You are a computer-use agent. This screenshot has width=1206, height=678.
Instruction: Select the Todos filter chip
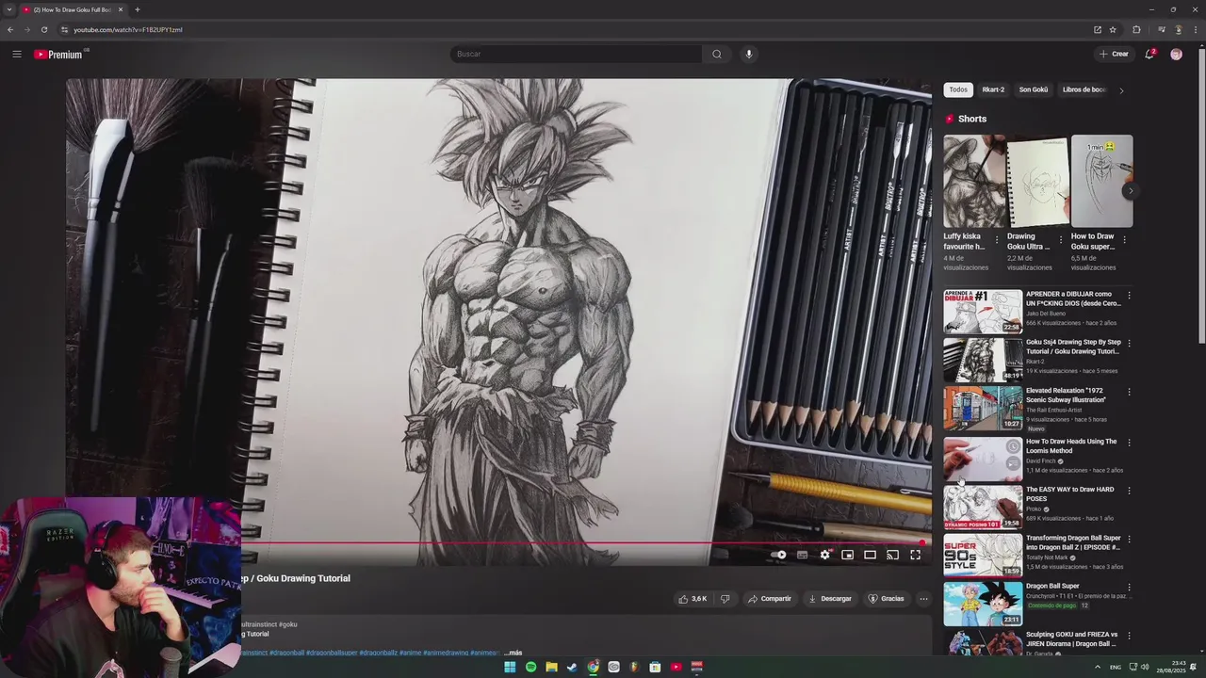point(958,89)
